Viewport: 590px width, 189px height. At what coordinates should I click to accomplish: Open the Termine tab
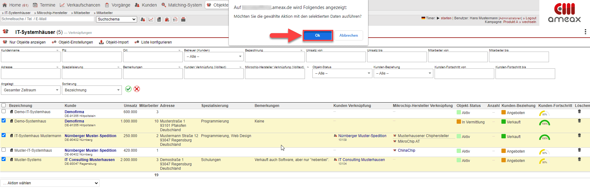[x=44, y=5]
